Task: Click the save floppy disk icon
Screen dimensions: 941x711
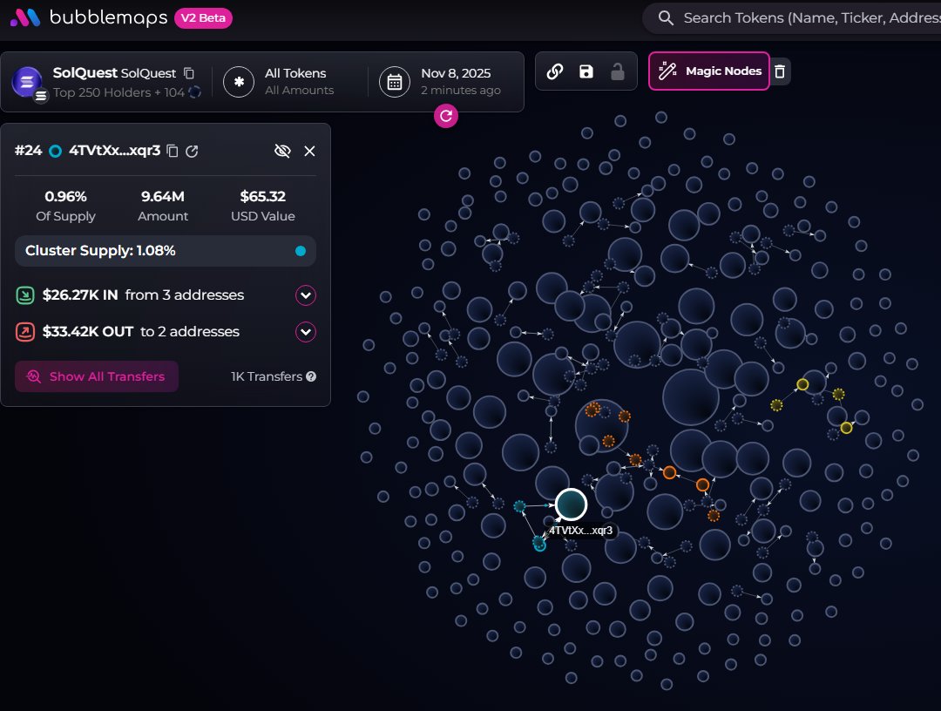Action: [x=586, y=71]
